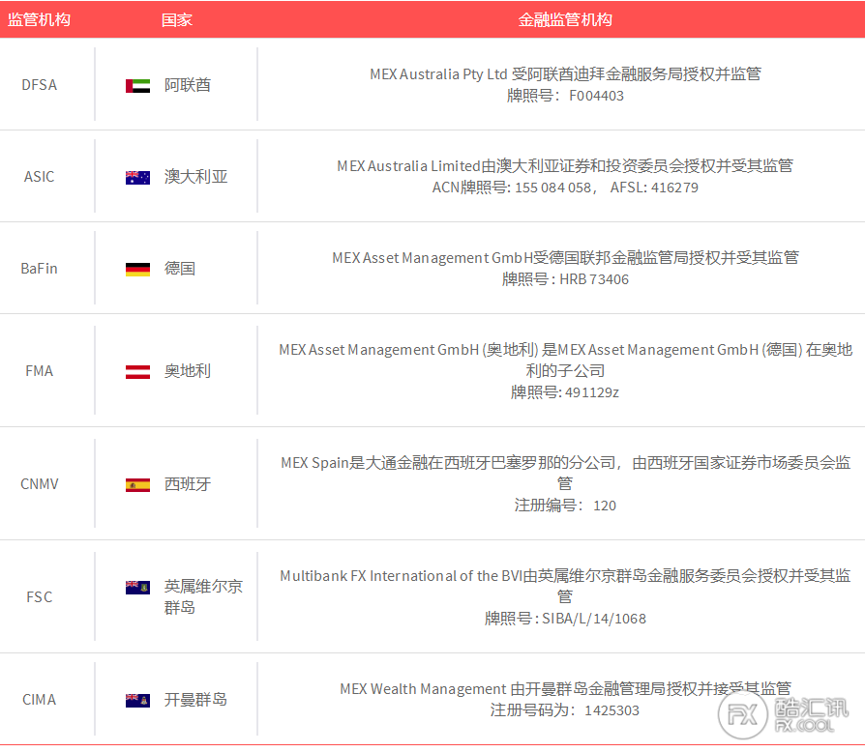
Task: Click the Austria flag icon
Action: click(137, 372)
